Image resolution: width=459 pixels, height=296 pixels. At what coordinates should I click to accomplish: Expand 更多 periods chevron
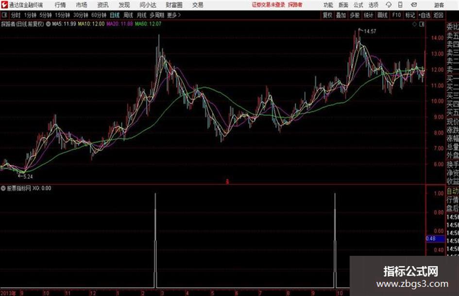174,15
